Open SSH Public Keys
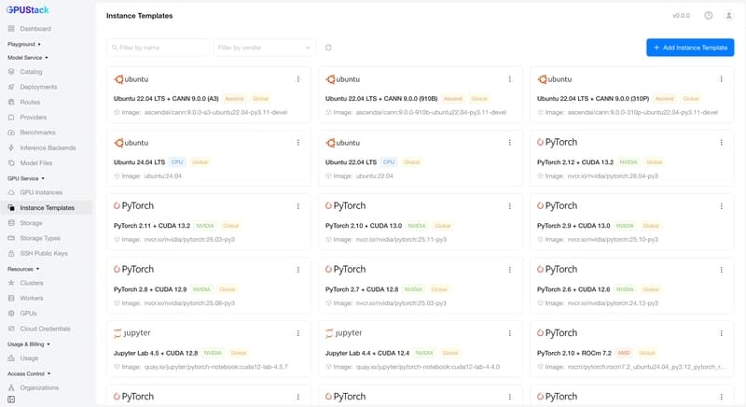This screenshot has height=407, width=746. coord(44,253)
